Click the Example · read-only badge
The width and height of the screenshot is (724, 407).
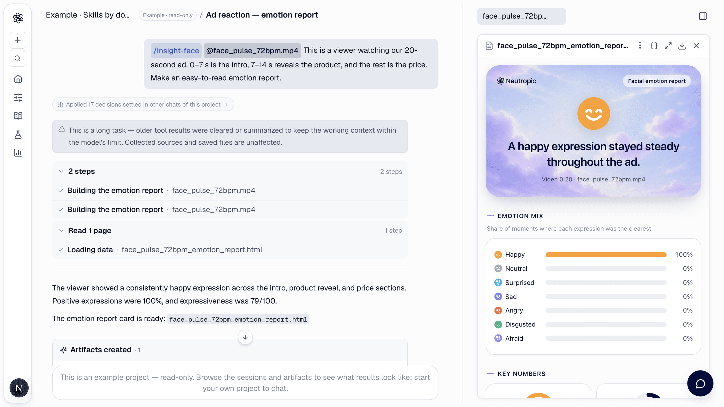pyautogui.click(x=168, y=15)
